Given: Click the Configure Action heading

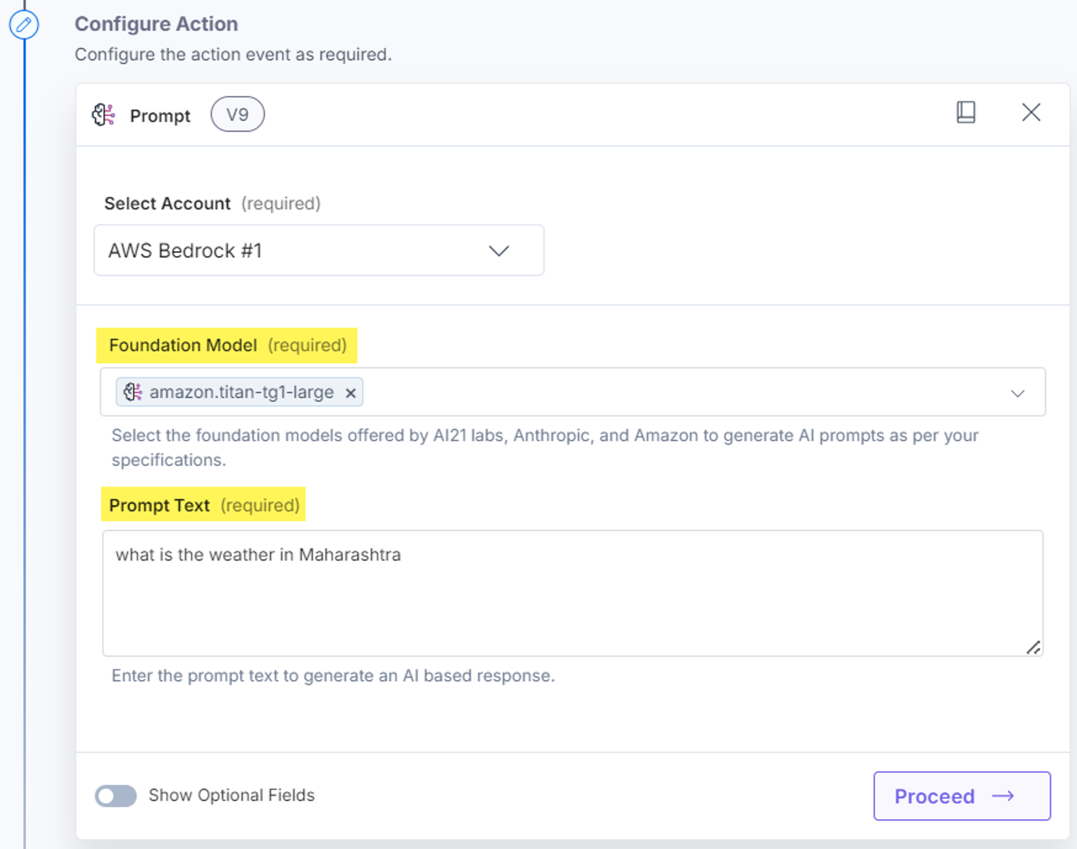Looking at the screenshot, I should (x=156, y=24).
